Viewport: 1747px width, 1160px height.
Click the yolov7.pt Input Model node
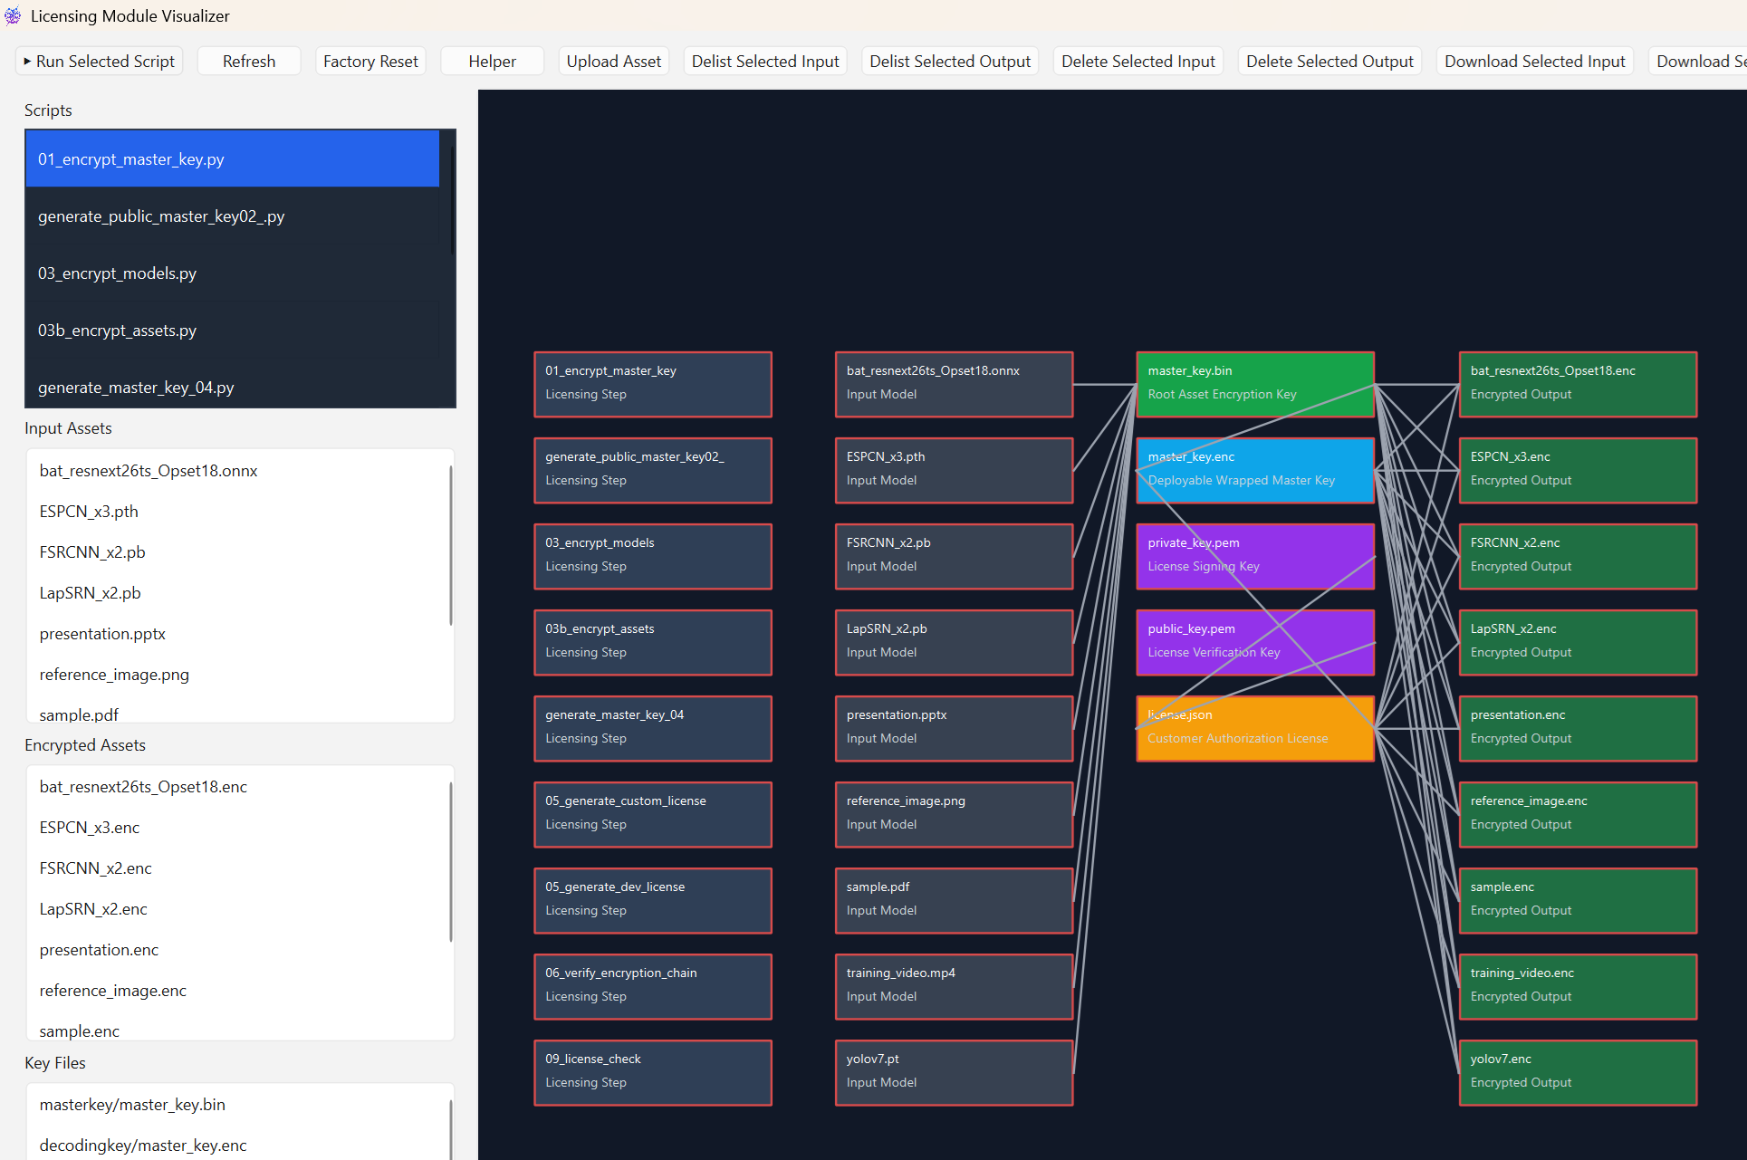coord(955,1072)
